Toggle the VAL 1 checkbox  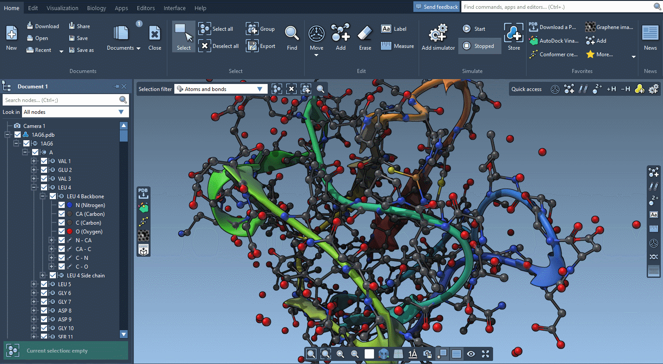coord(44,161)
